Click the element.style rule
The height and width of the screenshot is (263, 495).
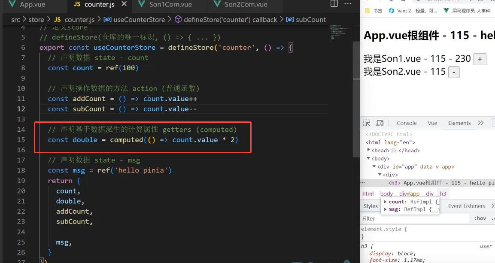click(x=384, y=229)
